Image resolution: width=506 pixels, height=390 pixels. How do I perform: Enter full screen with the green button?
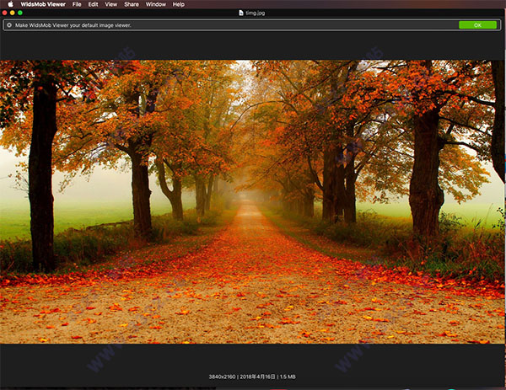pos(20,13)
